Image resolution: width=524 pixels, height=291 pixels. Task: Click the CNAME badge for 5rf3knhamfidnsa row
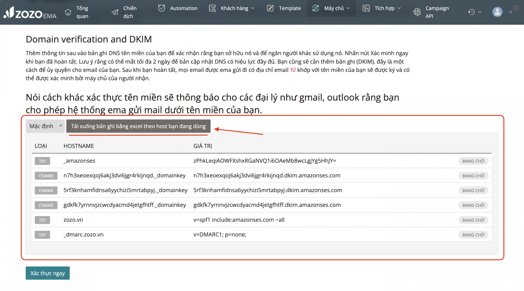(46, 190)
